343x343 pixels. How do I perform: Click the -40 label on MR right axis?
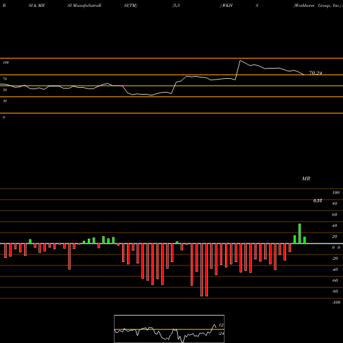pyautogui.click(x=335, y=270)
